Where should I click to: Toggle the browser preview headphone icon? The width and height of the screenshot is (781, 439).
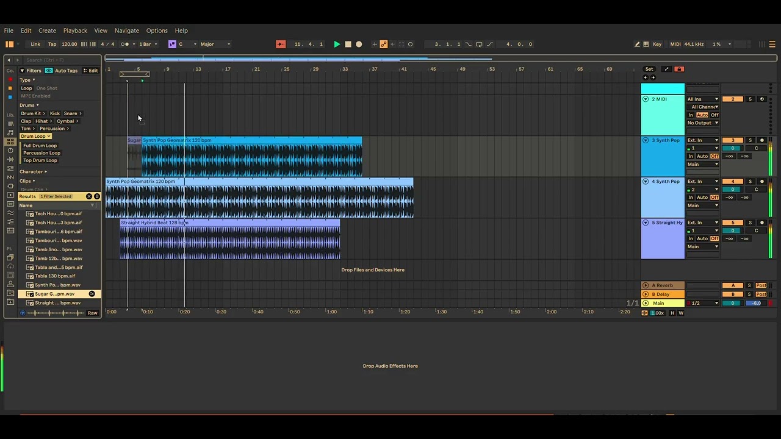pos(23,313)
